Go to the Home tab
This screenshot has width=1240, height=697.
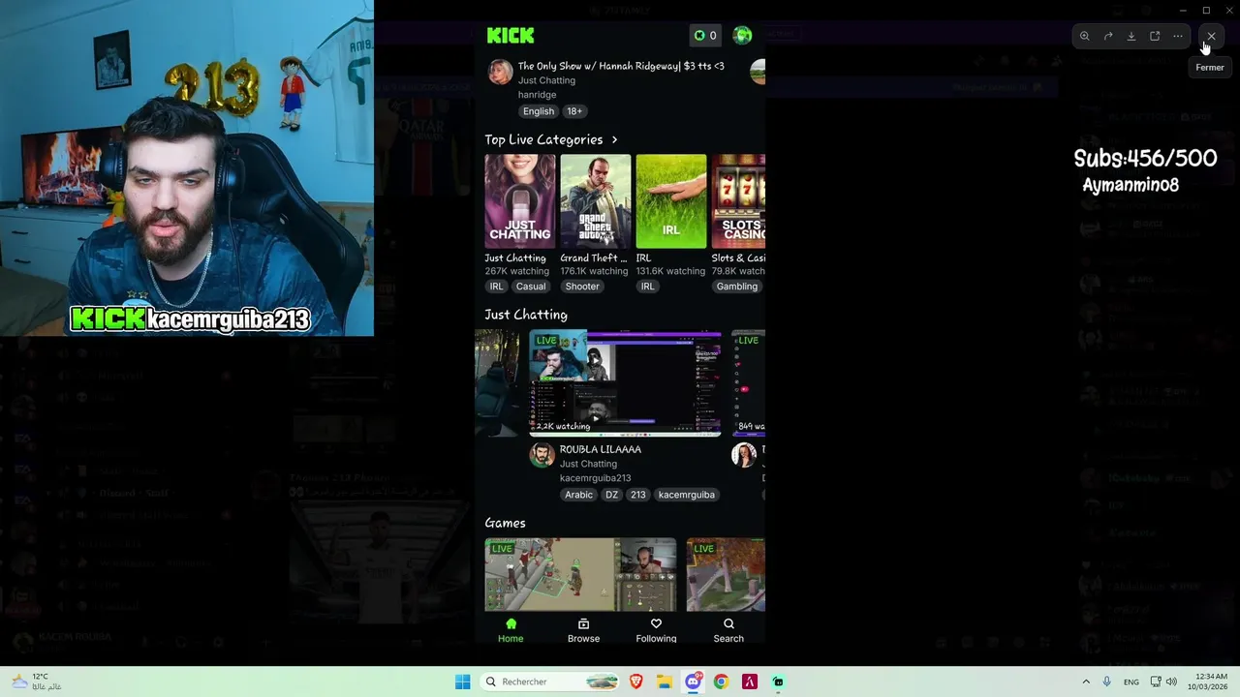[x=511, y=630]
